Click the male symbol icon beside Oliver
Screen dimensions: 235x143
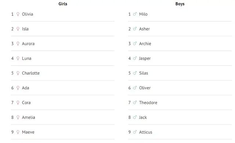[x=135, y=88]
